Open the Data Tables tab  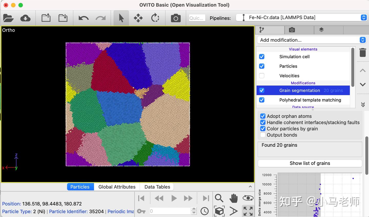tap(157, 187)
